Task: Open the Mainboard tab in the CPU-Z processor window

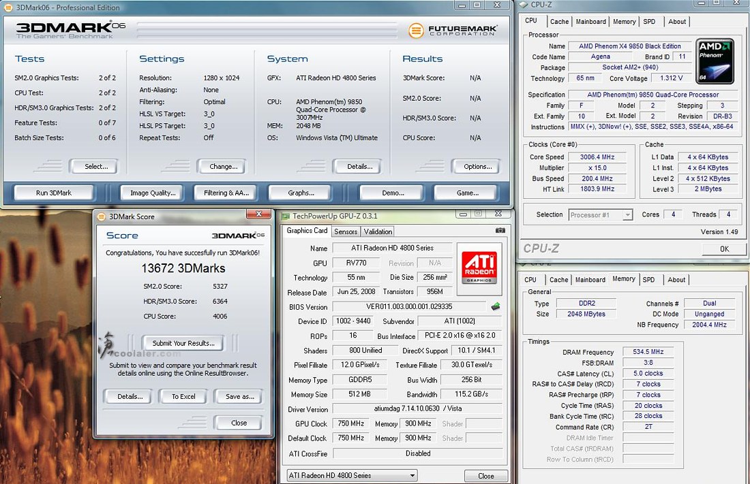Action: point(590,22)
